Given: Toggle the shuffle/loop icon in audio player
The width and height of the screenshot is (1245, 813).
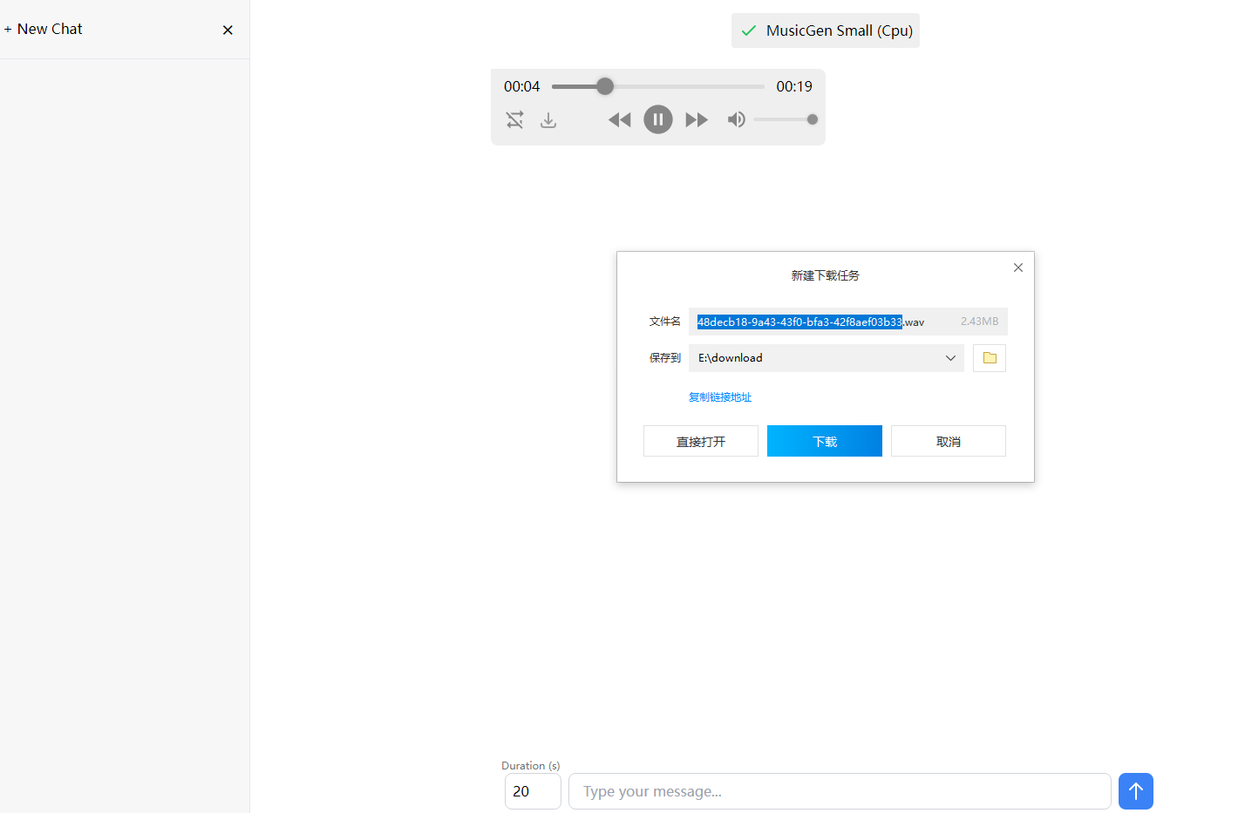Looking at the screenshot, I should (515, 119).
